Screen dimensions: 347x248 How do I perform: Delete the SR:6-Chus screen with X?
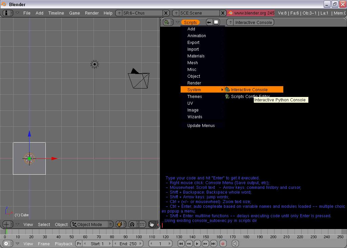pos(166,13)
